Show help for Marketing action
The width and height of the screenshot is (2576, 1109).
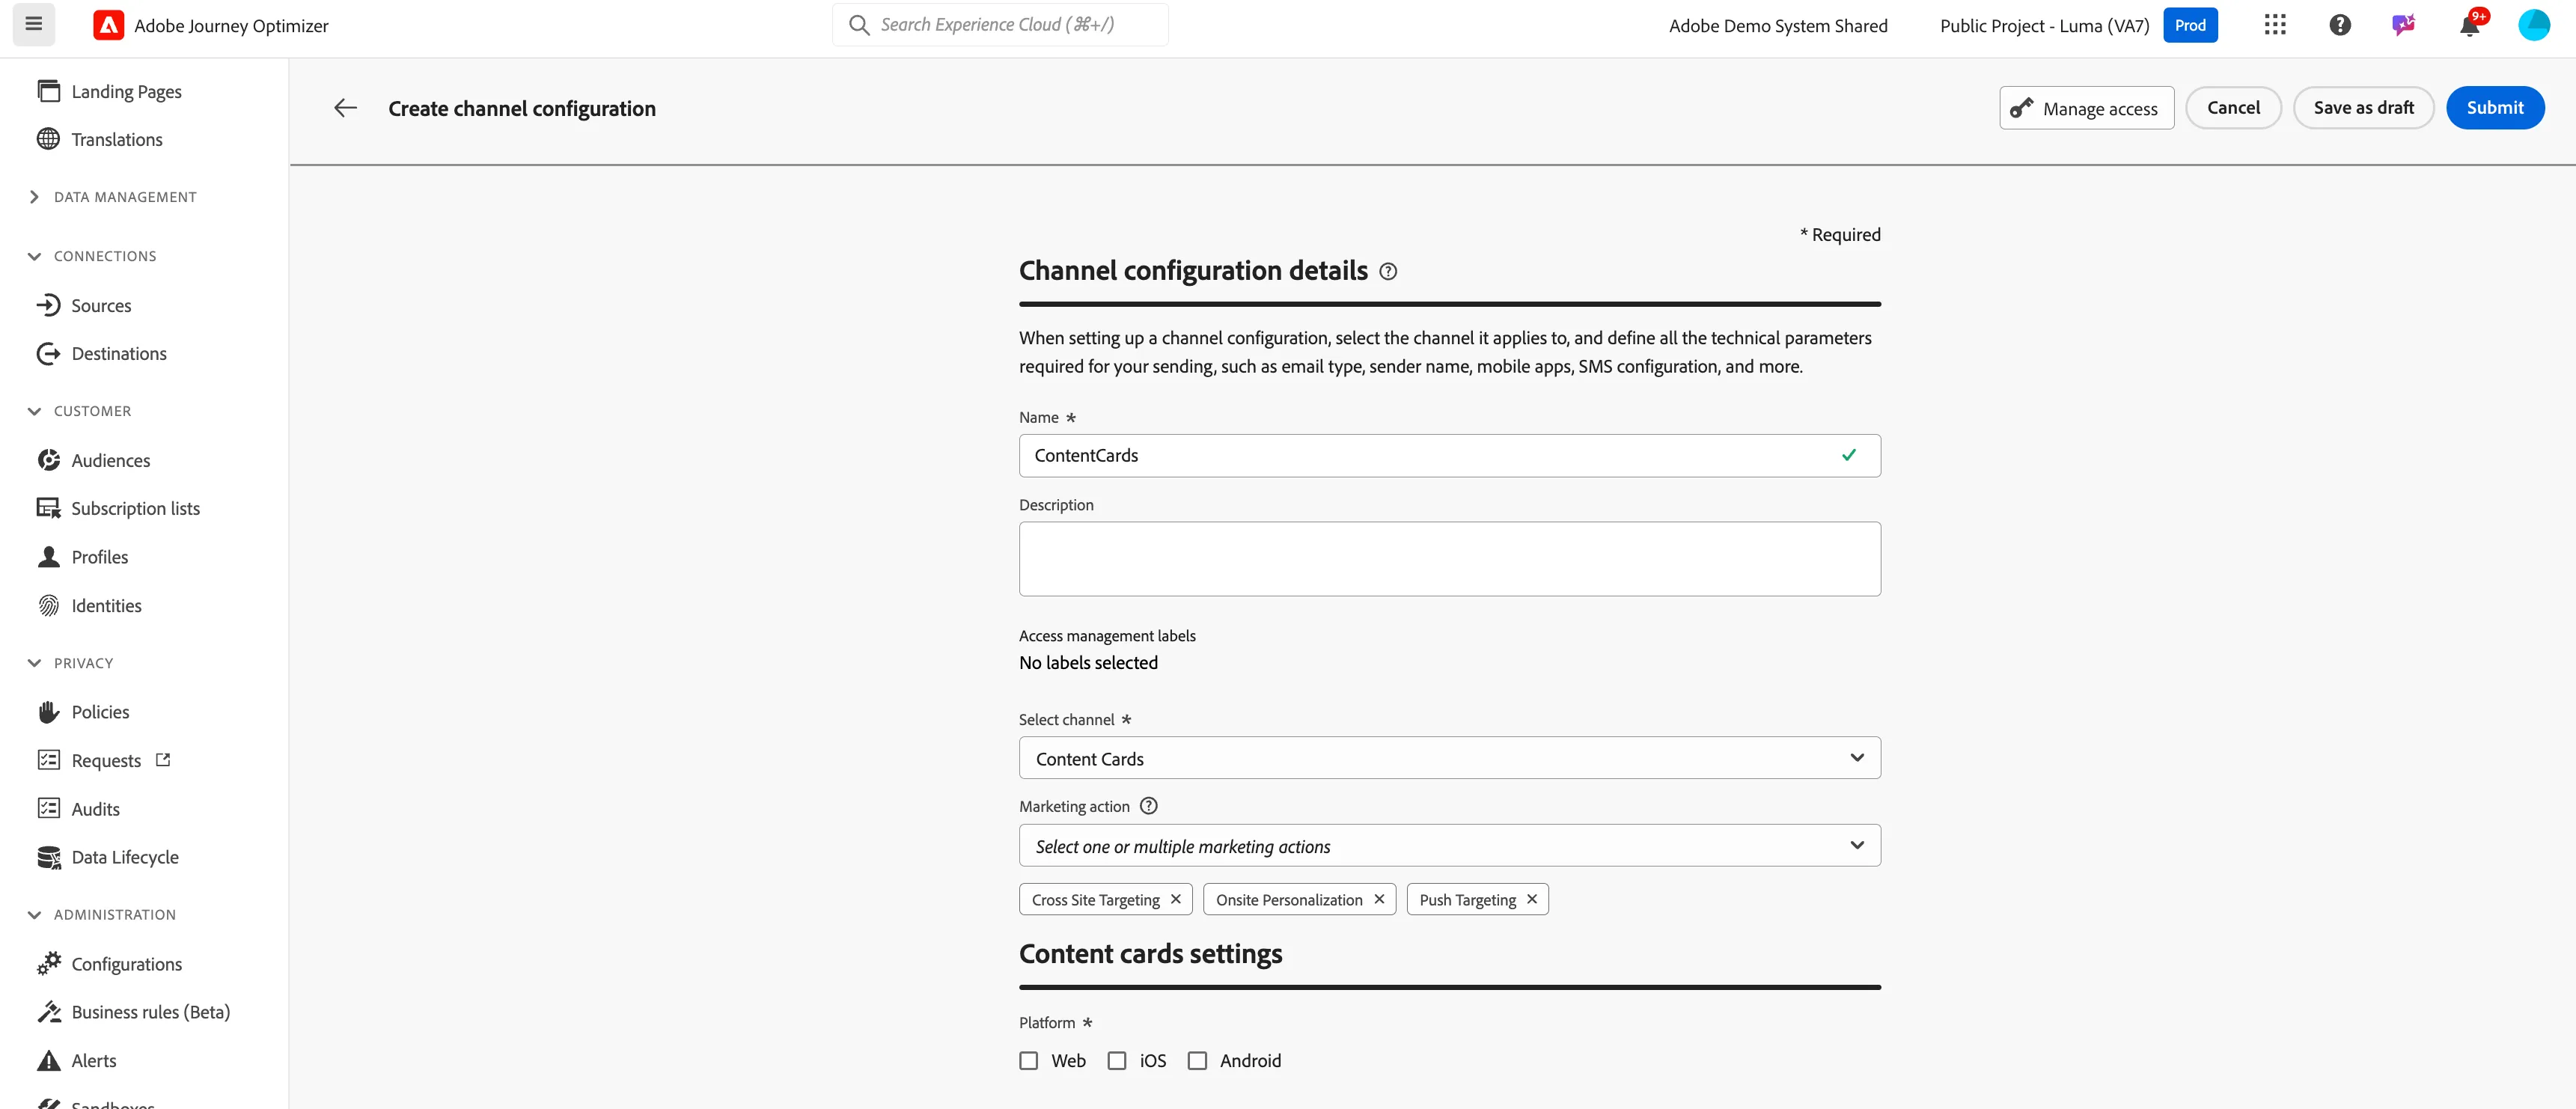pyautogui.click(x=1149, y=806)
